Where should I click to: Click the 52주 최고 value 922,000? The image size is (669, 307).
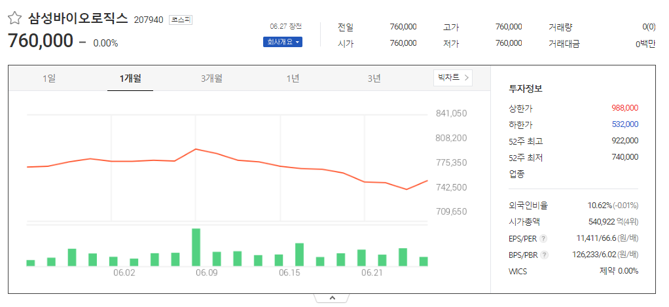tap(624, 141)
